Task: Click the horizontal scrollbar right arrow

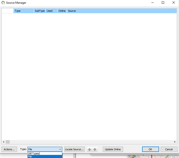Action: tap(175, 142)
